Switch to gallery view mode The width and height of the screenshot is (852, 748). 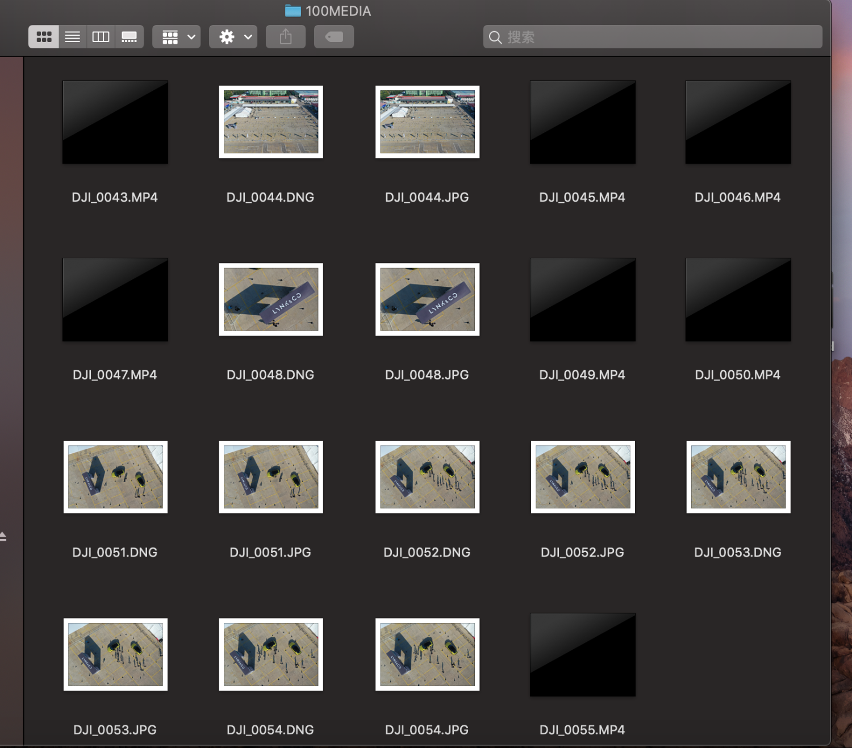coord(129,37)
